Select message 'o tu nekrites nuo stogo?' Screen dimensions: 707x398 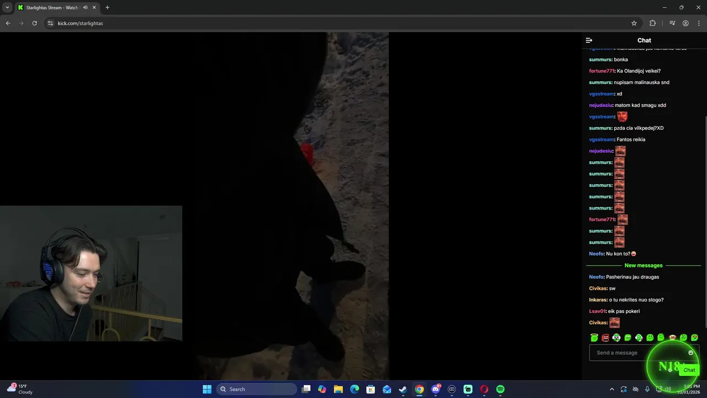636,300
